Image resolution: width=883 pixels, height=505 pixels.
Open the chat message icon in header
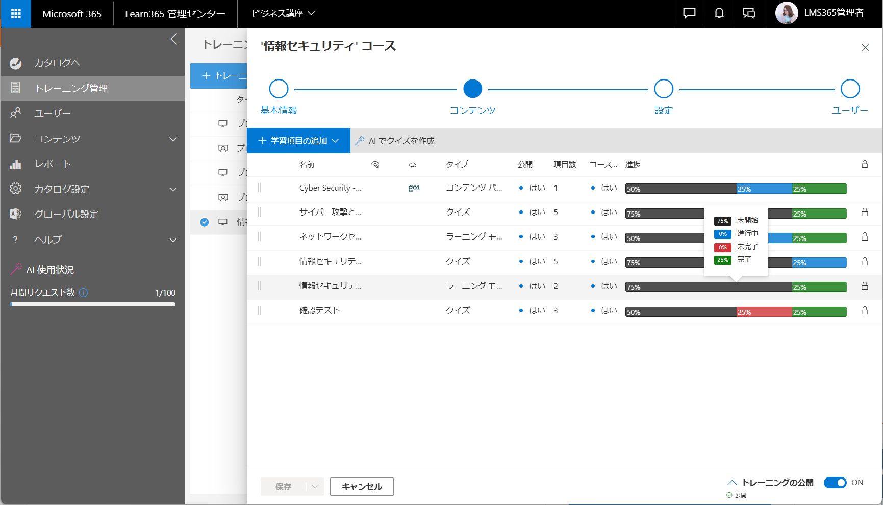(689, 14)
